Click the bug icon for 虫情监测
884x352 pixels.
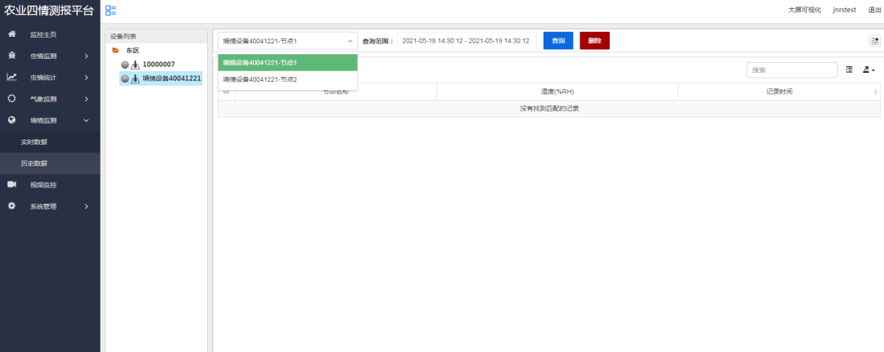tap(11, 56)
